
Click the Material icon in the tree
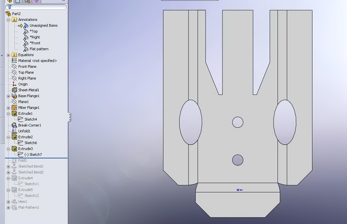point(14,61)
